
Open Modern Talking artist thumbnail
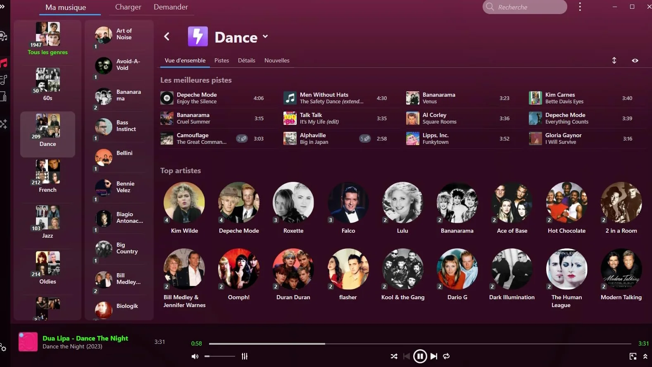621,269
